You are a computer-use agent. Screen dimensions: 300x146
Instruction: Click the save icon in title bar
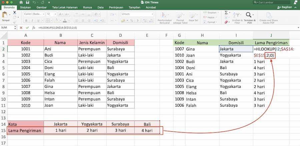[28, 2]
